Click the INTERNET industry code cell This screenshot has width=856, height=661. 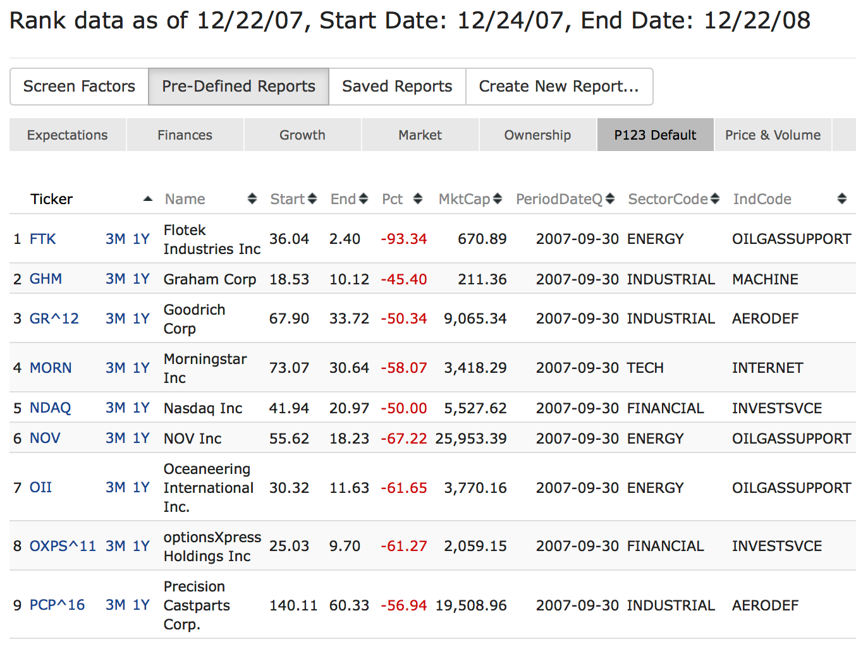pos(767,368)
